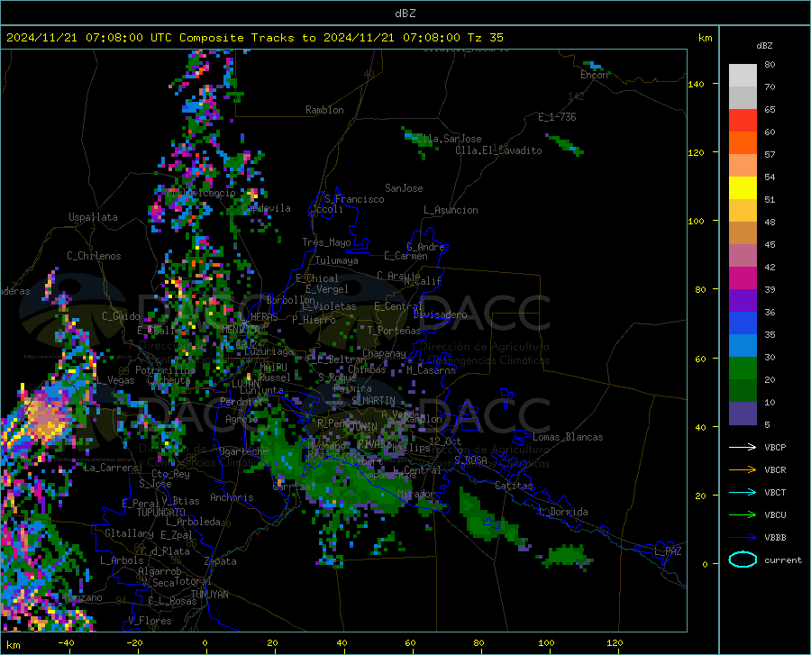Click the L_Dormida map label
The height and width of the screenshot is (655, 811).
(562, 512)
